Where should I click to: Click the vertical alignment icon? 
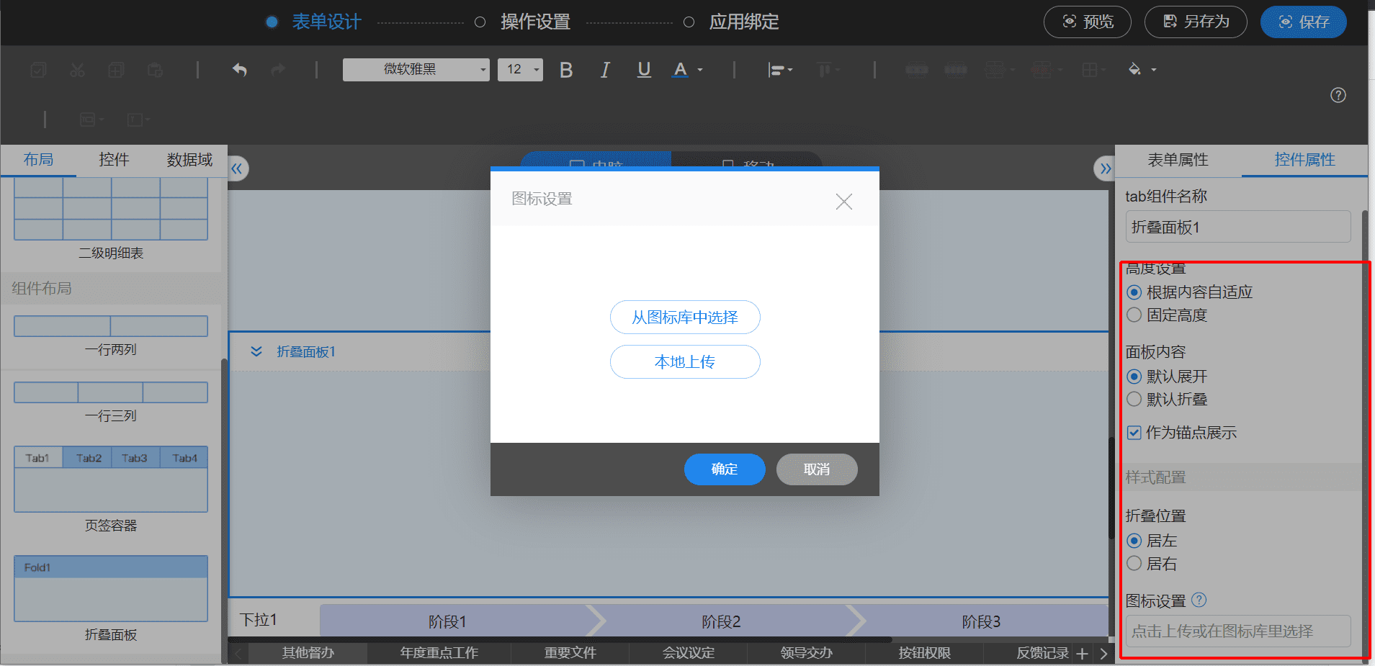tap(824, 70)
